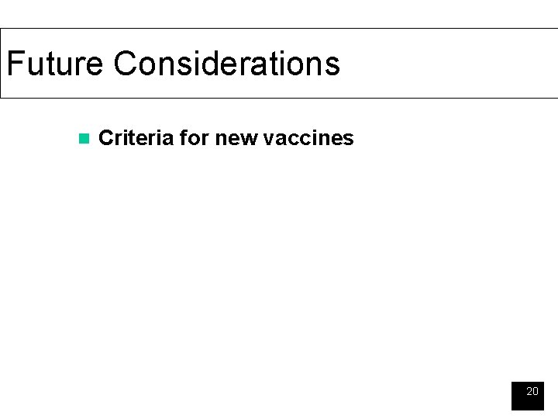
Task: Select the word new in the bullet
Action: pos(236,140)
